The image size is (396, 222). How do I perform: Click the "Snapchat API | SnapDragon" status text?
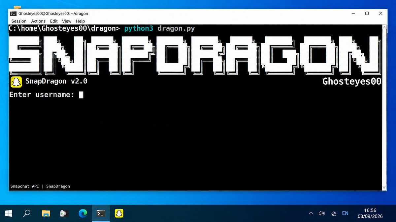coord(40,186)
